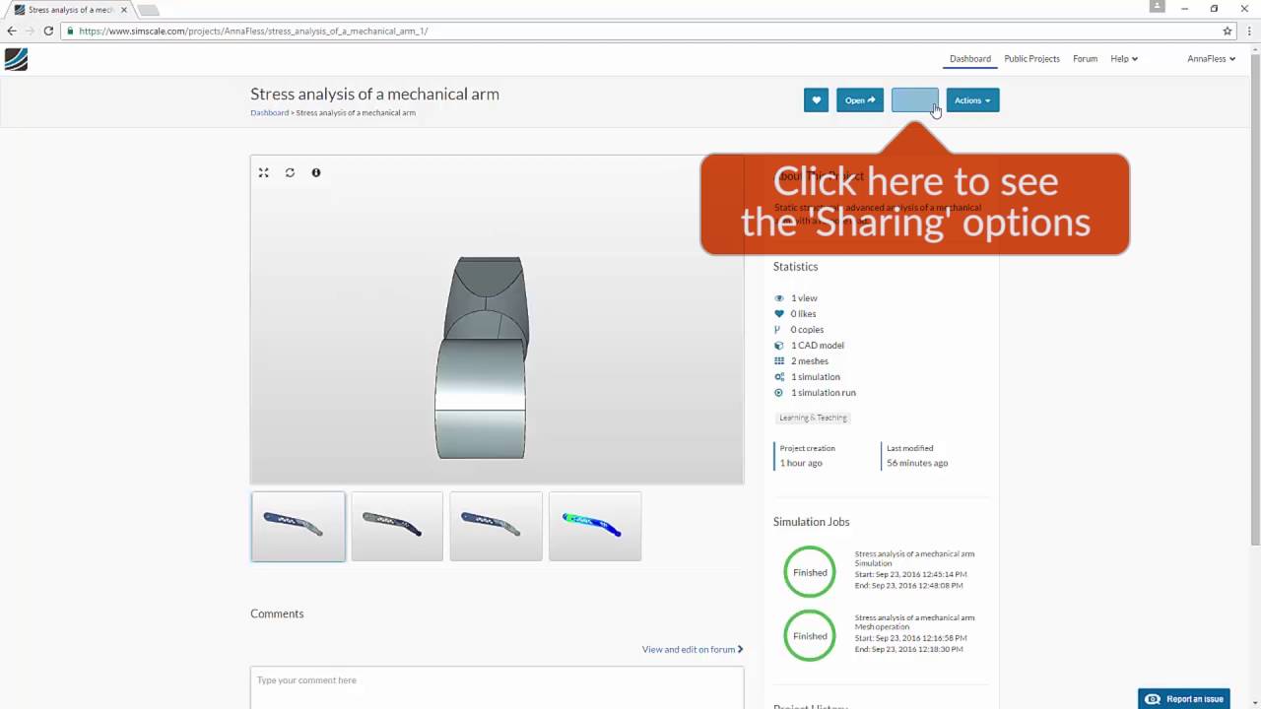Open the Help dropdown menu

[x=1124, y=59]
